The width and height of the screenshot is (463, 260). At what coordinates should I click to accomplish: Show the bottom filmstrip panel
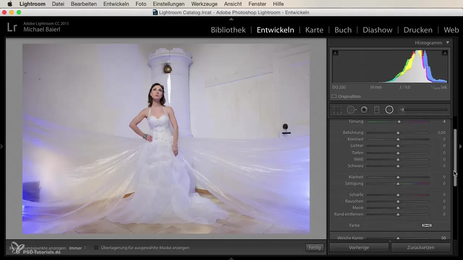click(231, 258)
